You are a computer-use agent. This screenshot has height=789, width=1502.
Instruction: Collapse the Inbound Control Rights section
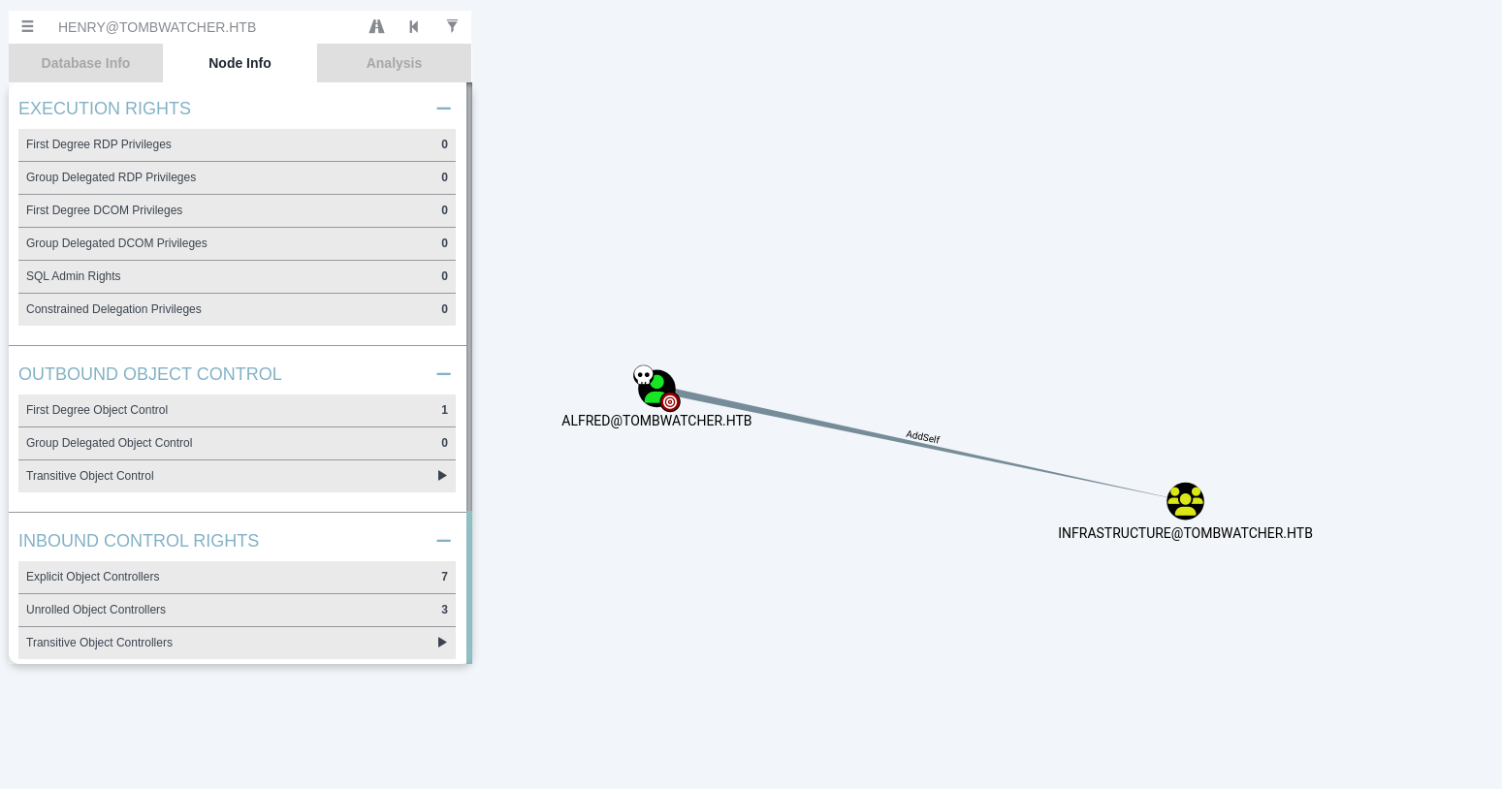point(443,541)
